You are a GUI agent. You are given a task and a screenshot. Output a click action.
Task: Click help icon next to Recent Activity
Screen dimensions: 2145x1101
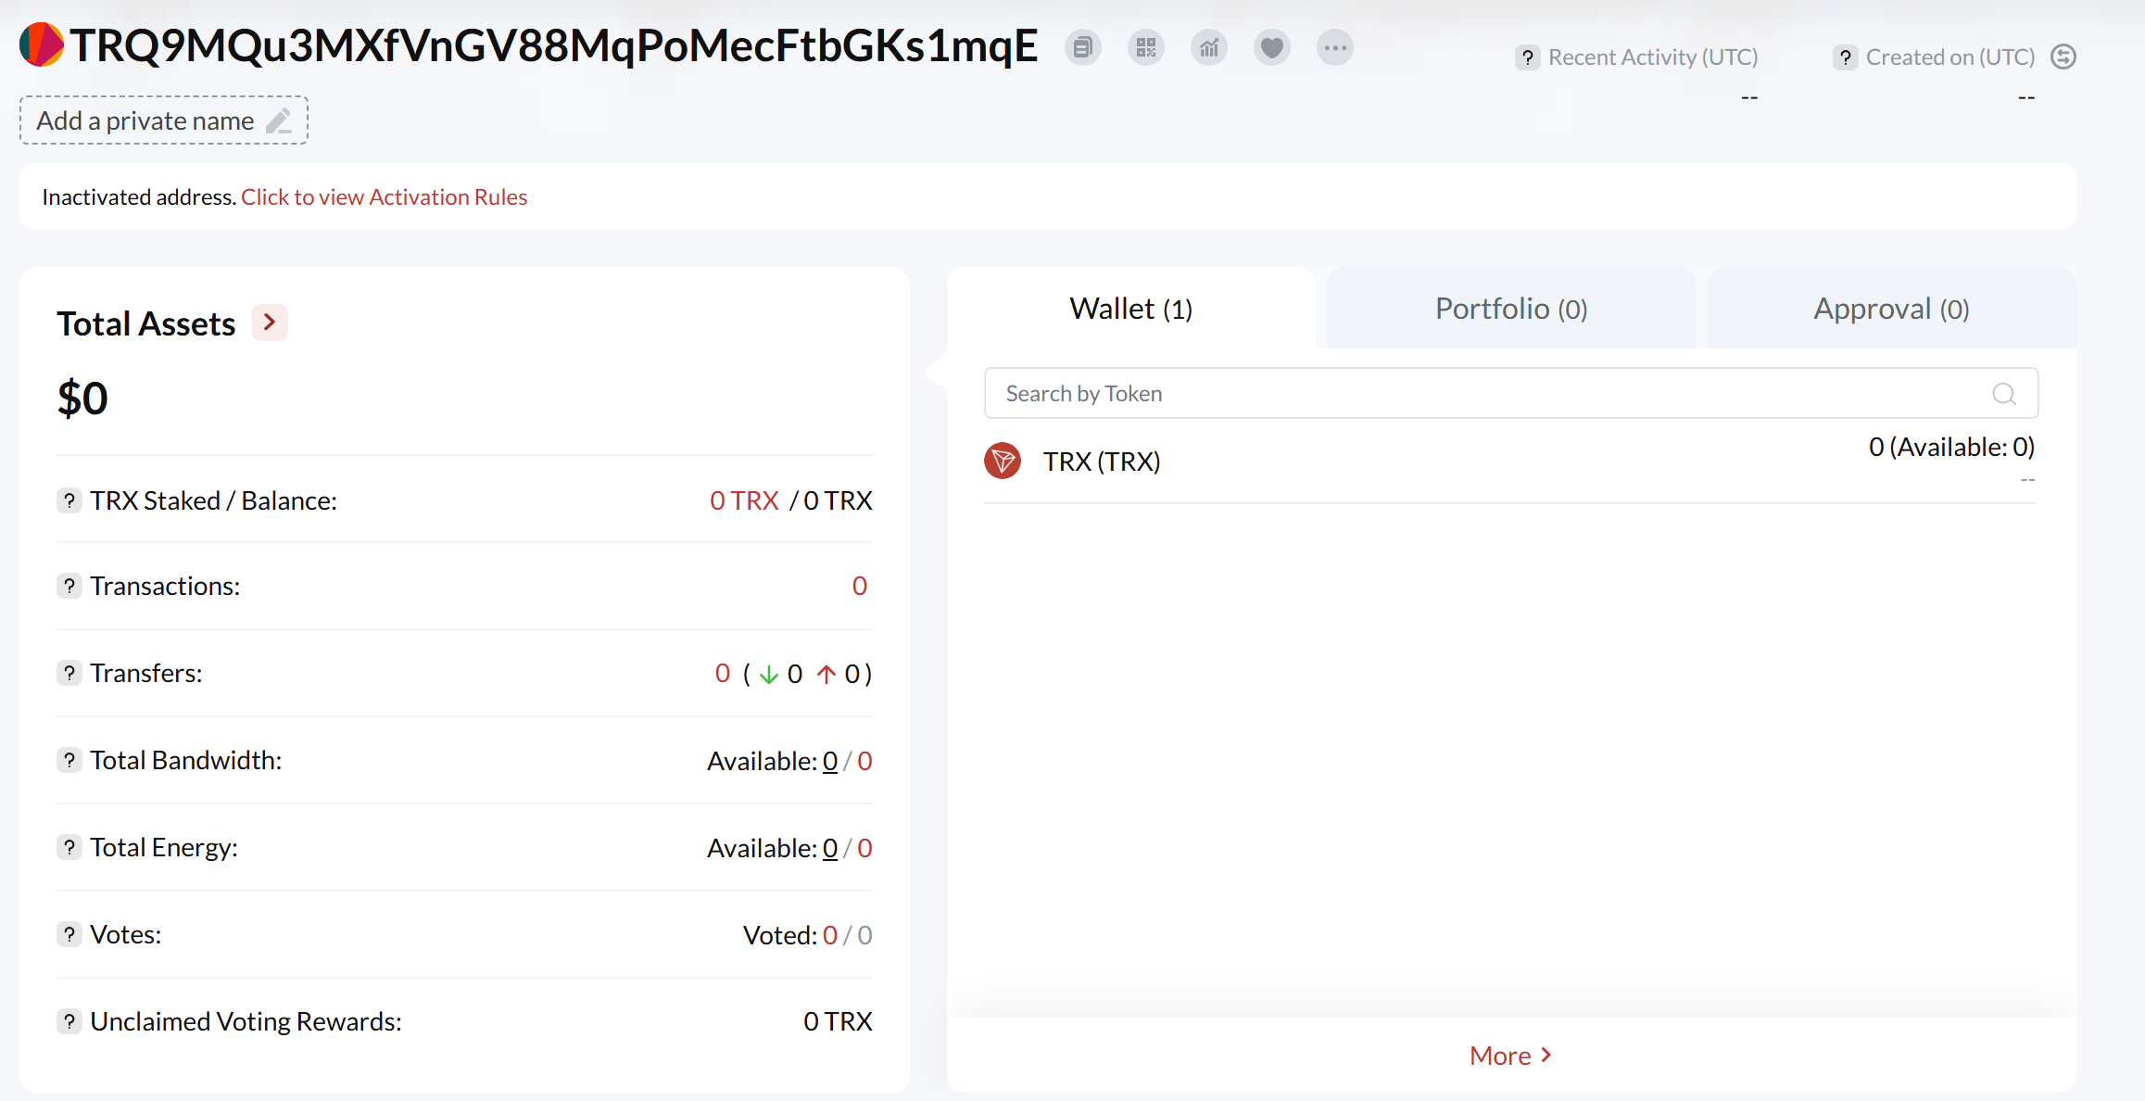tap(1528, 57)
